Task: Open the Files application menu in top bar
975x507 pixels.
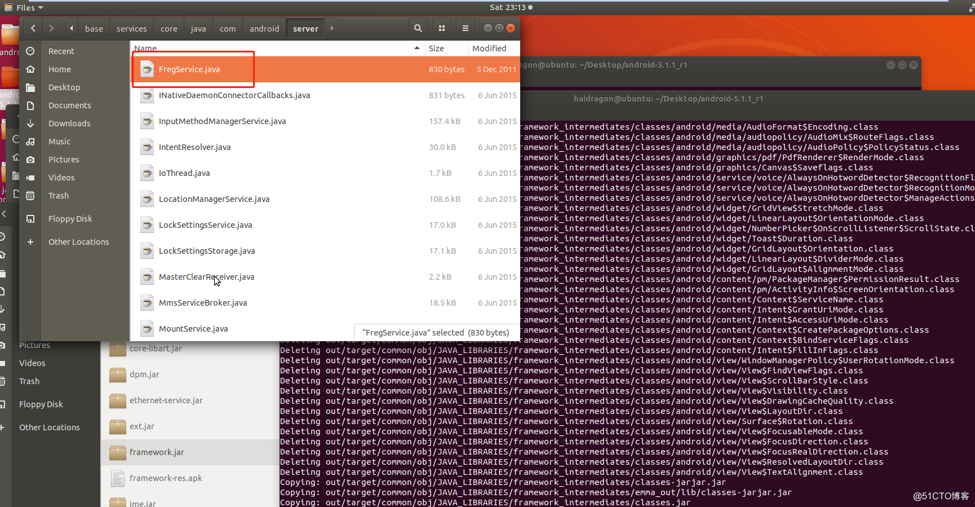Action: click(24, 7)
